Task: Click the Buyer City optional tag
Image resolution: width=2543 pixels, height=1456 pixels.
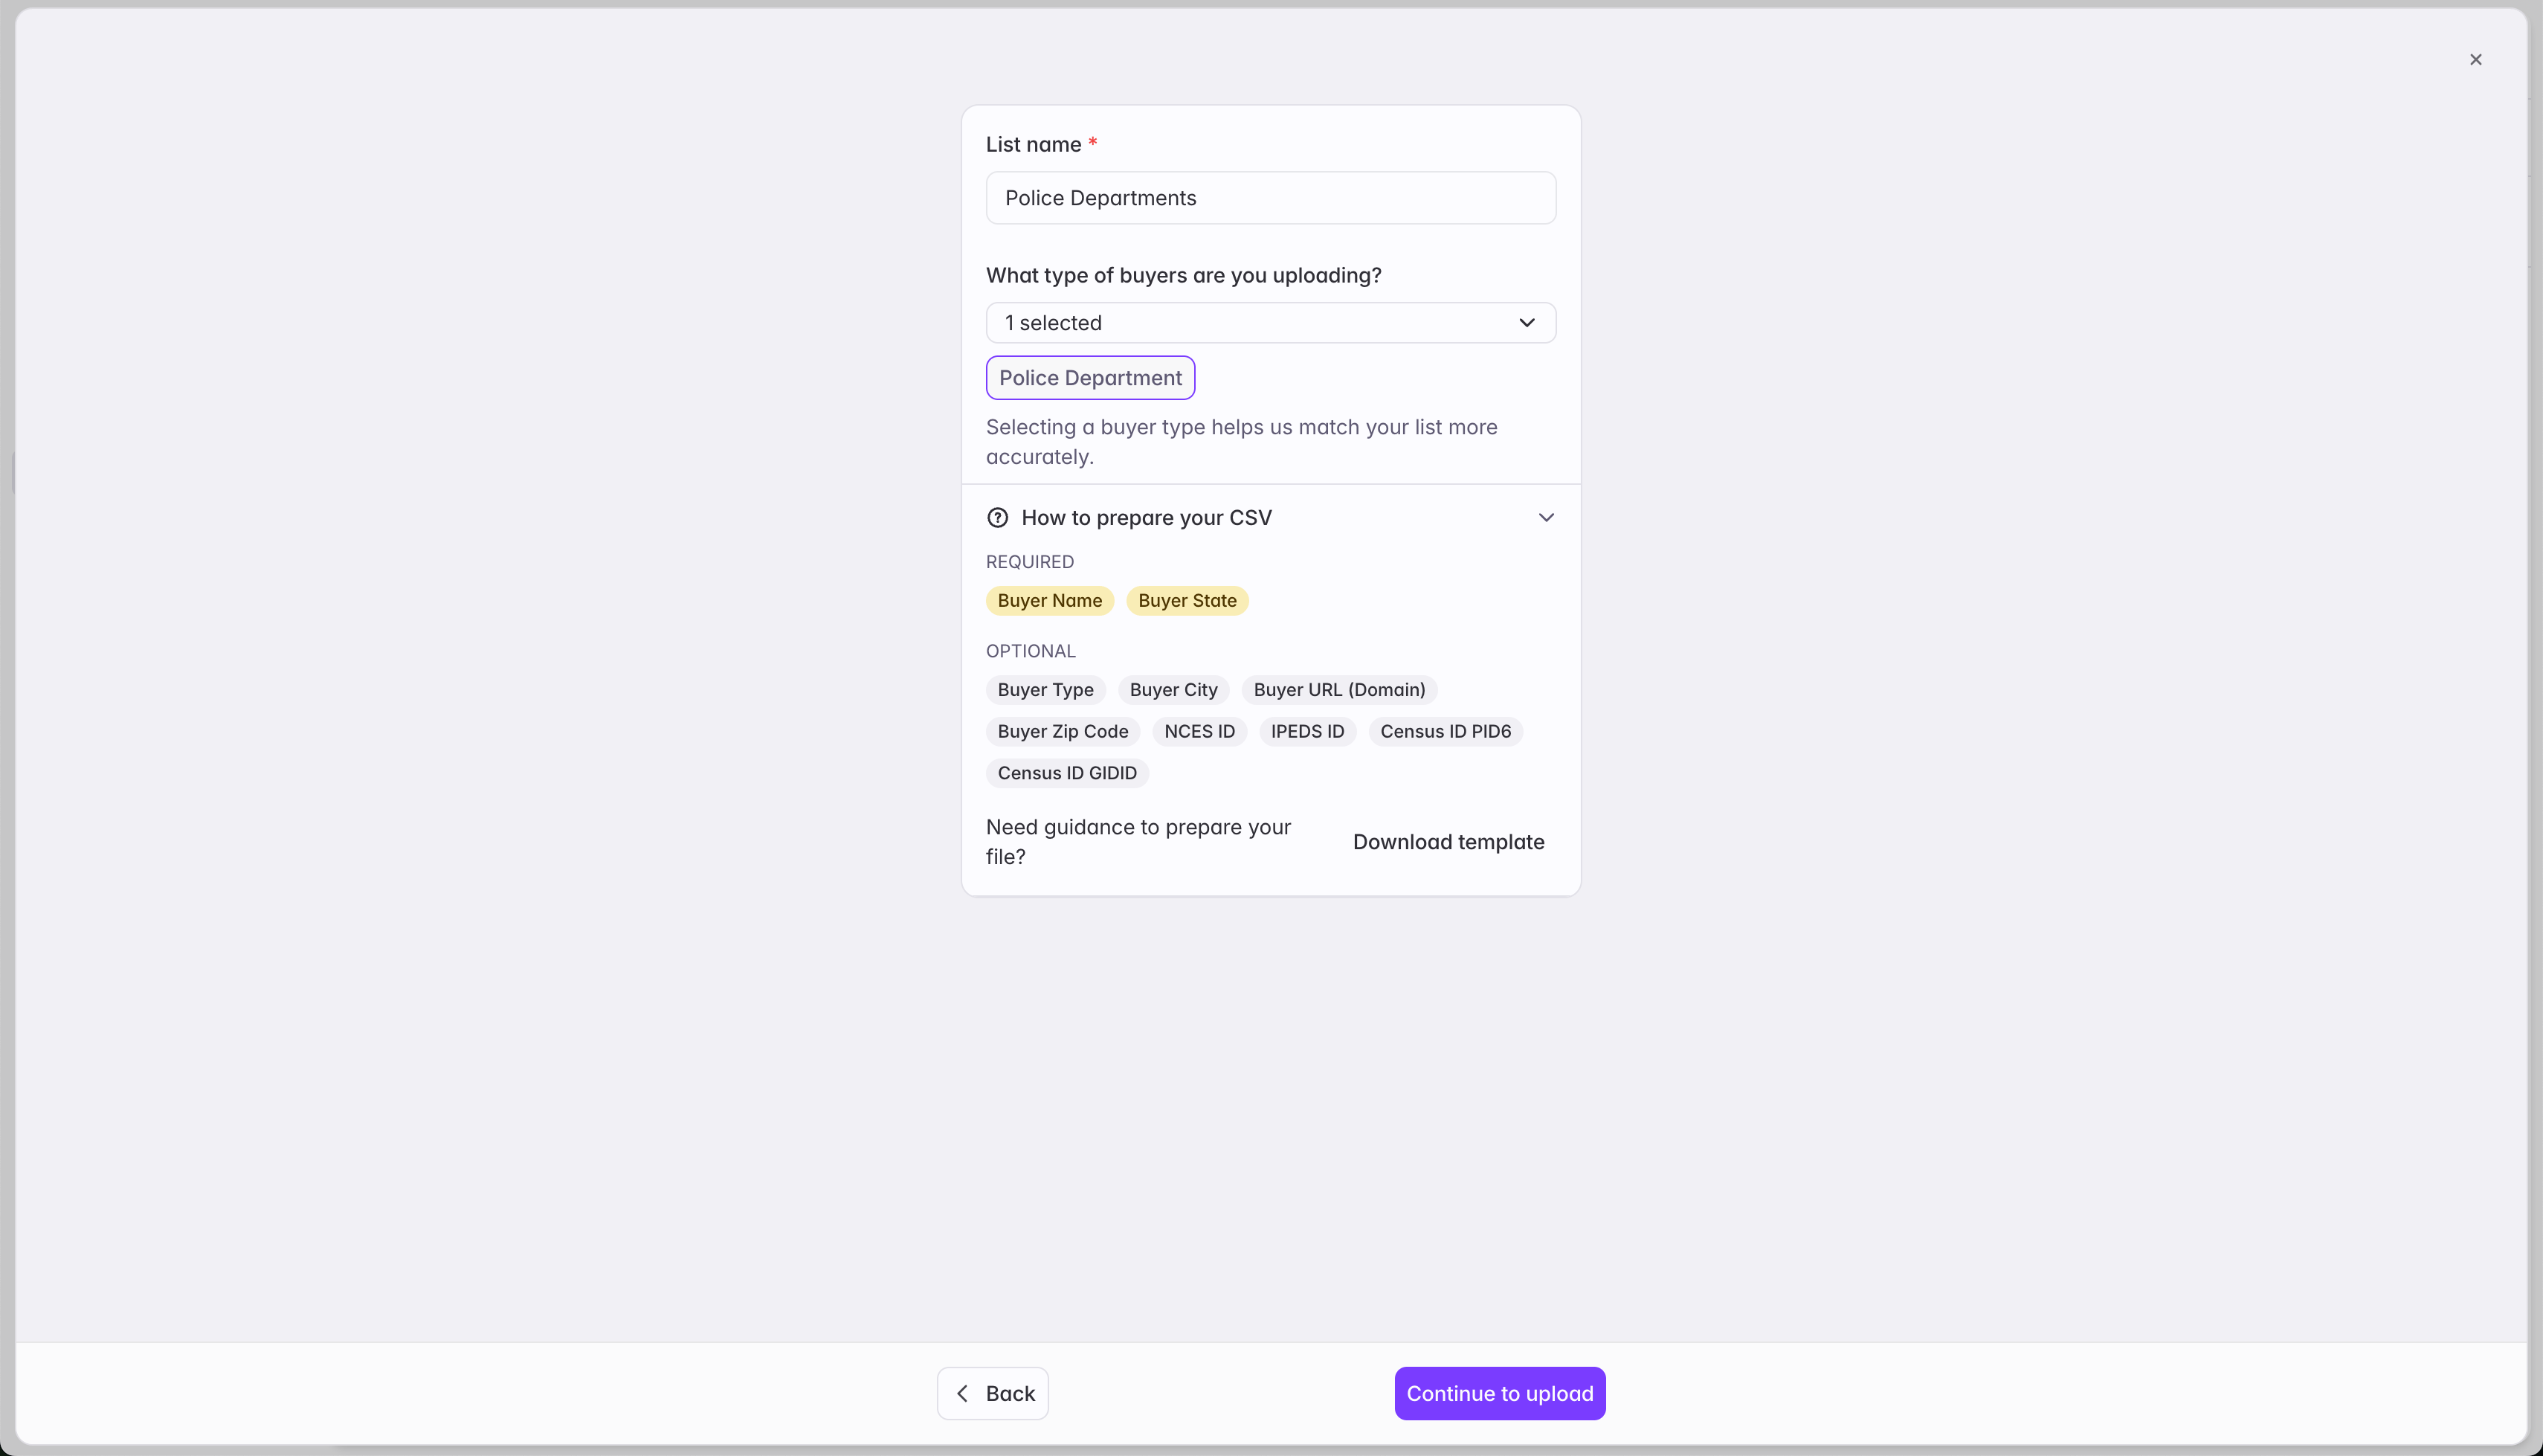Action: click(1173, 690)
